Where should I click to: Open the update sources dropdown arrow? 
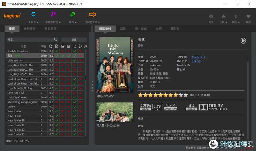(38, 22)
